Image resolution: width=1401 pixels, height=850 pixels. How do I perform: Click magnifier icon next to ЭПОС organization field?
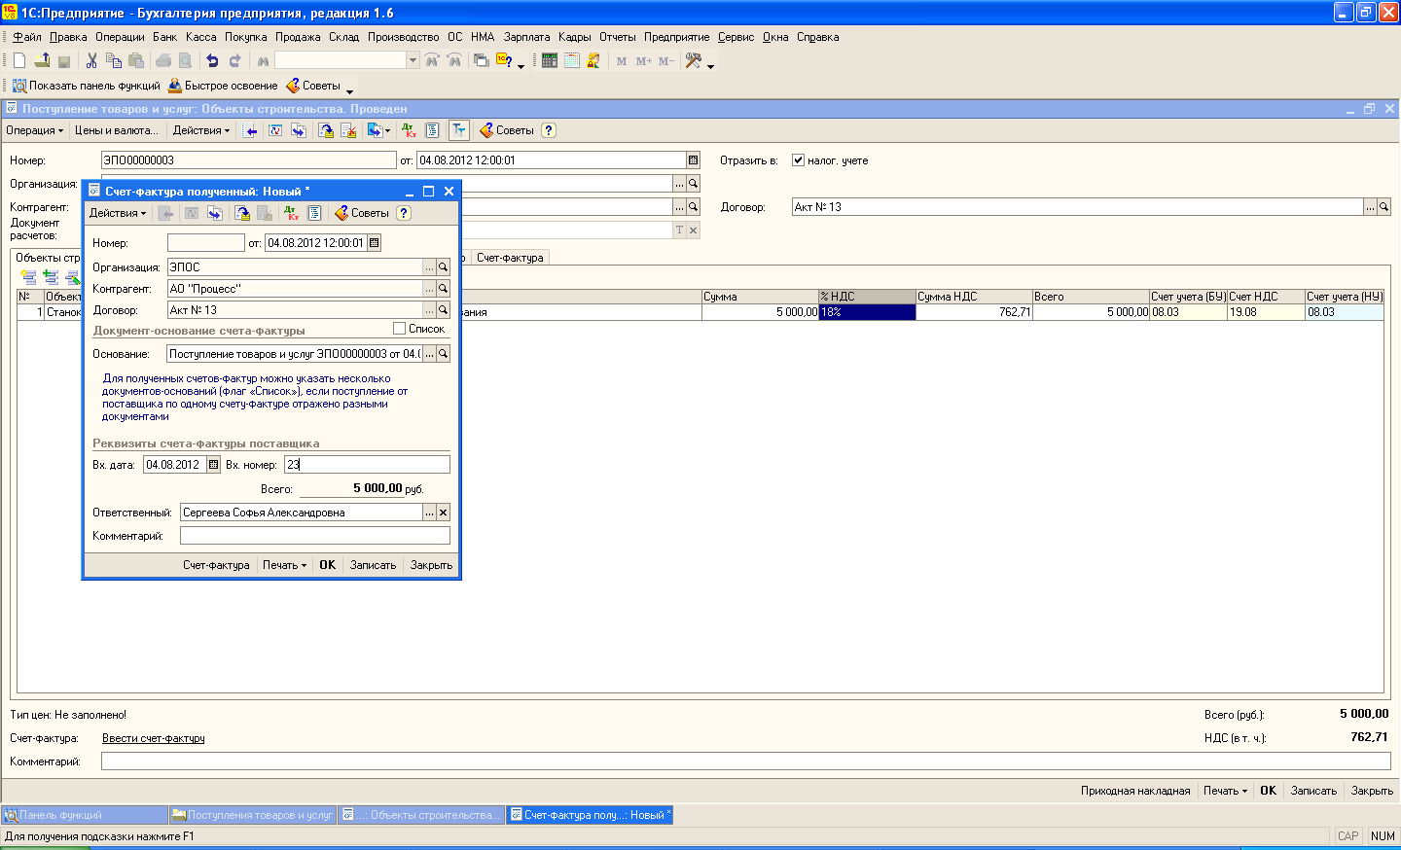coord(444,266)
